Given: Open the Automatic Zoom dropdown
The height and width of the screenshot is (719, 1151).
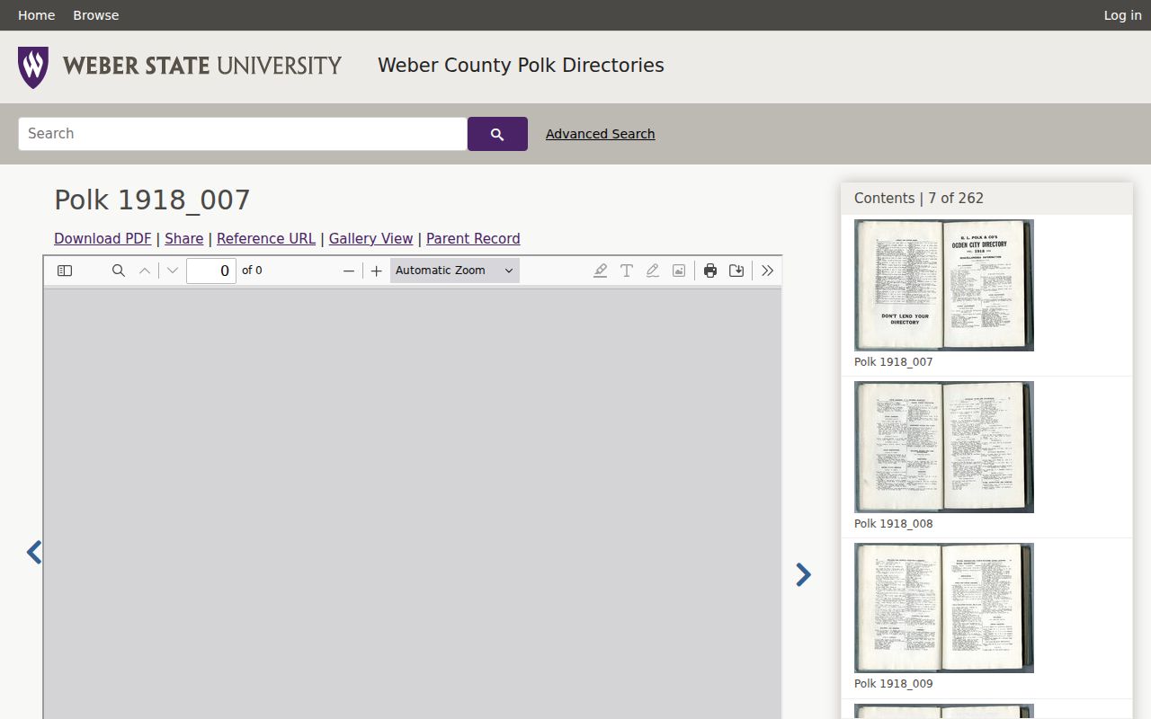Looking at the screenshot, I should tap(455, 271).
